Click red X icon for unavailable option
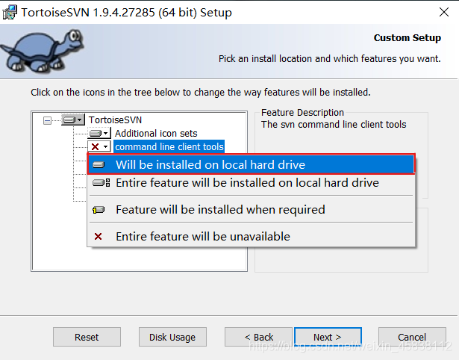This screenshot has width=459, height=360. pos(98,236)
